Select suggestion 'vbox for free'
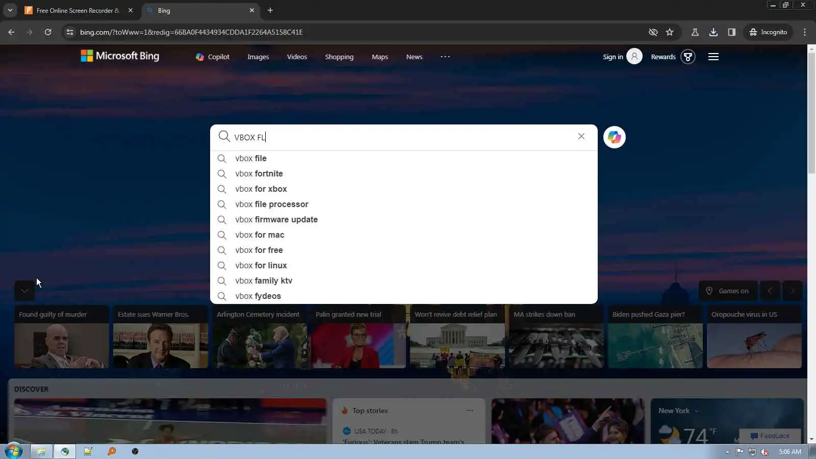This screenshot has height=459, width=816. tap(404, 250)
